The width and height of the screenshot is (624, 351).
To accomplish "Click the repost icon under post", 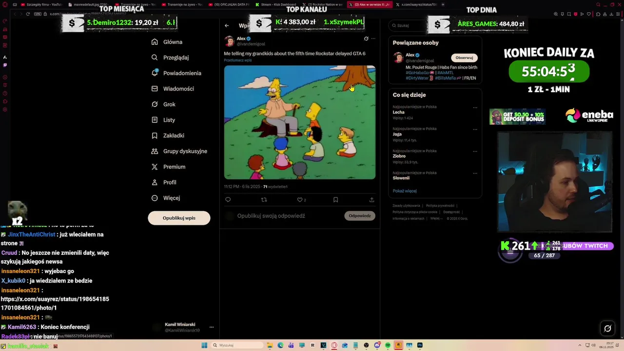I will [264, 199].
